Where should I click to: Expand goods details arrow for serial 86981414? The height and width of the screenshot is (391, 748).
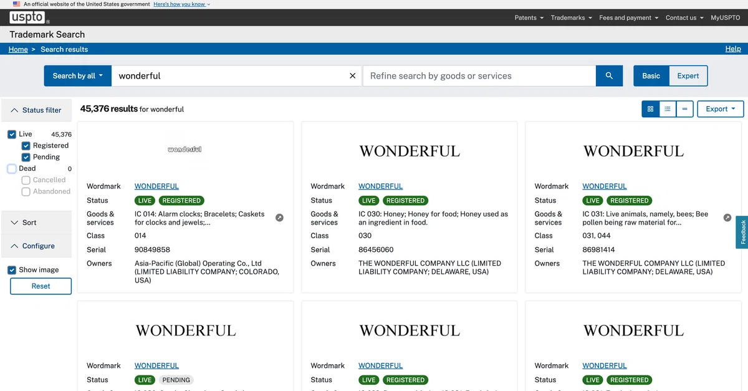[x=727, y=218]
